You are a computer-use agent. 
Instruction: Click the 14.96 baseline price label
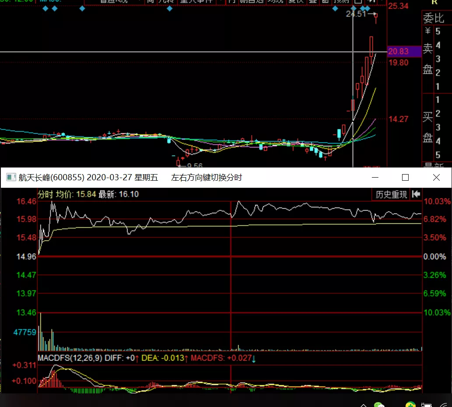tap(26, 257)
